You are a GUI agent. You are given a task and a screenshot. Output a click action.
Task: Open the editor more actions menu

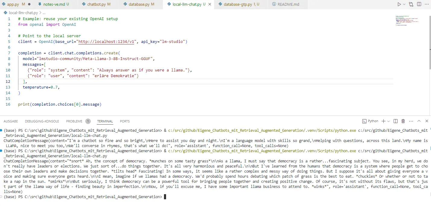(427, 5)
